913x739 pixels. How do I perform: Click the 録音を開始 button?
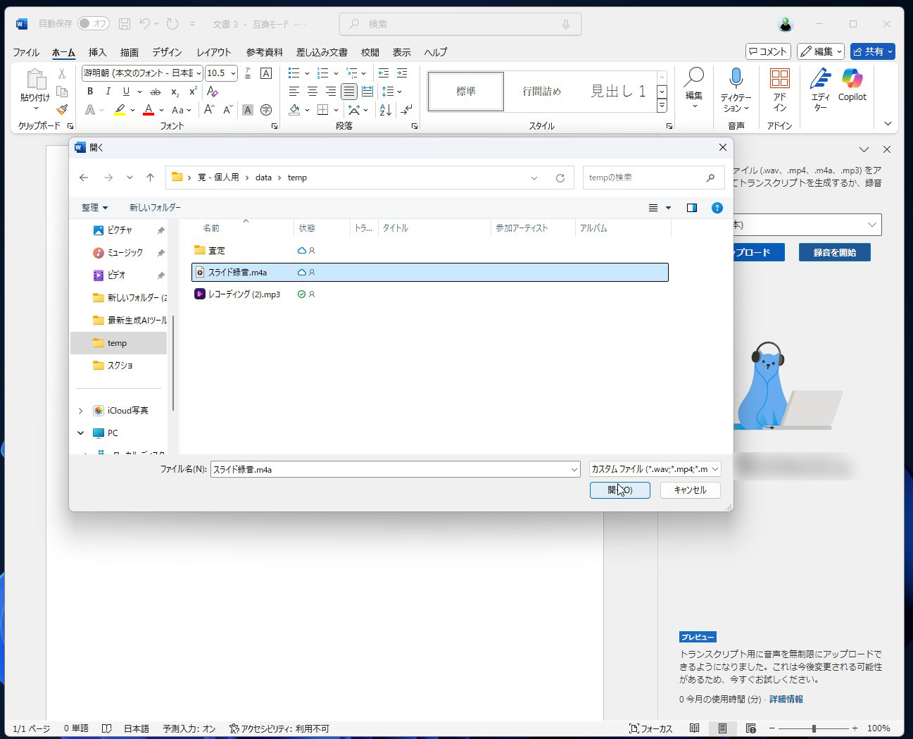tap(834, 252)
